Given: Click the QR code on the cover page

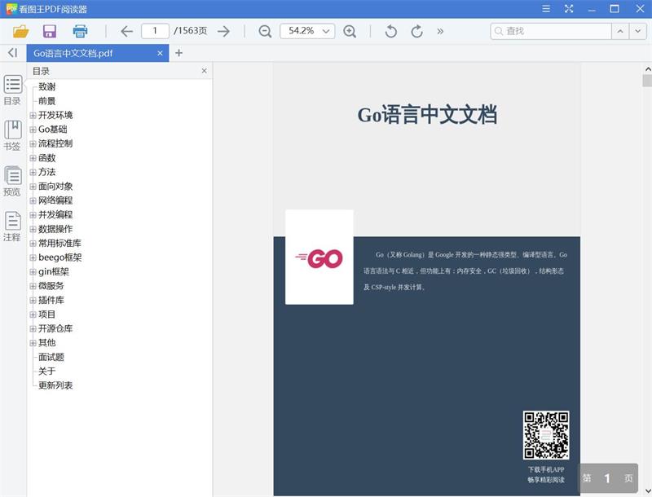Looking at the screenshot, I should point(546,435).
